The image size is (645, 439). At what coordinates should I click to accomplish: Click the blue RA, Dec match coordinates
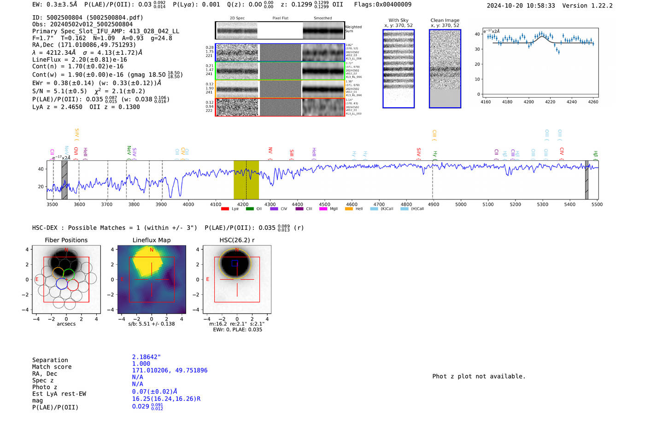pyautogui.click(x=170, y=370)
